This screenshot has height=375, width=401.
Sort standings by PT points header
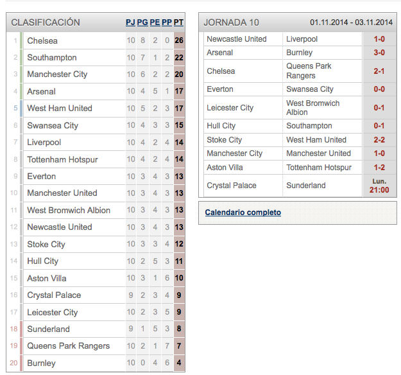pyautogui.click(x=178, y=22)
